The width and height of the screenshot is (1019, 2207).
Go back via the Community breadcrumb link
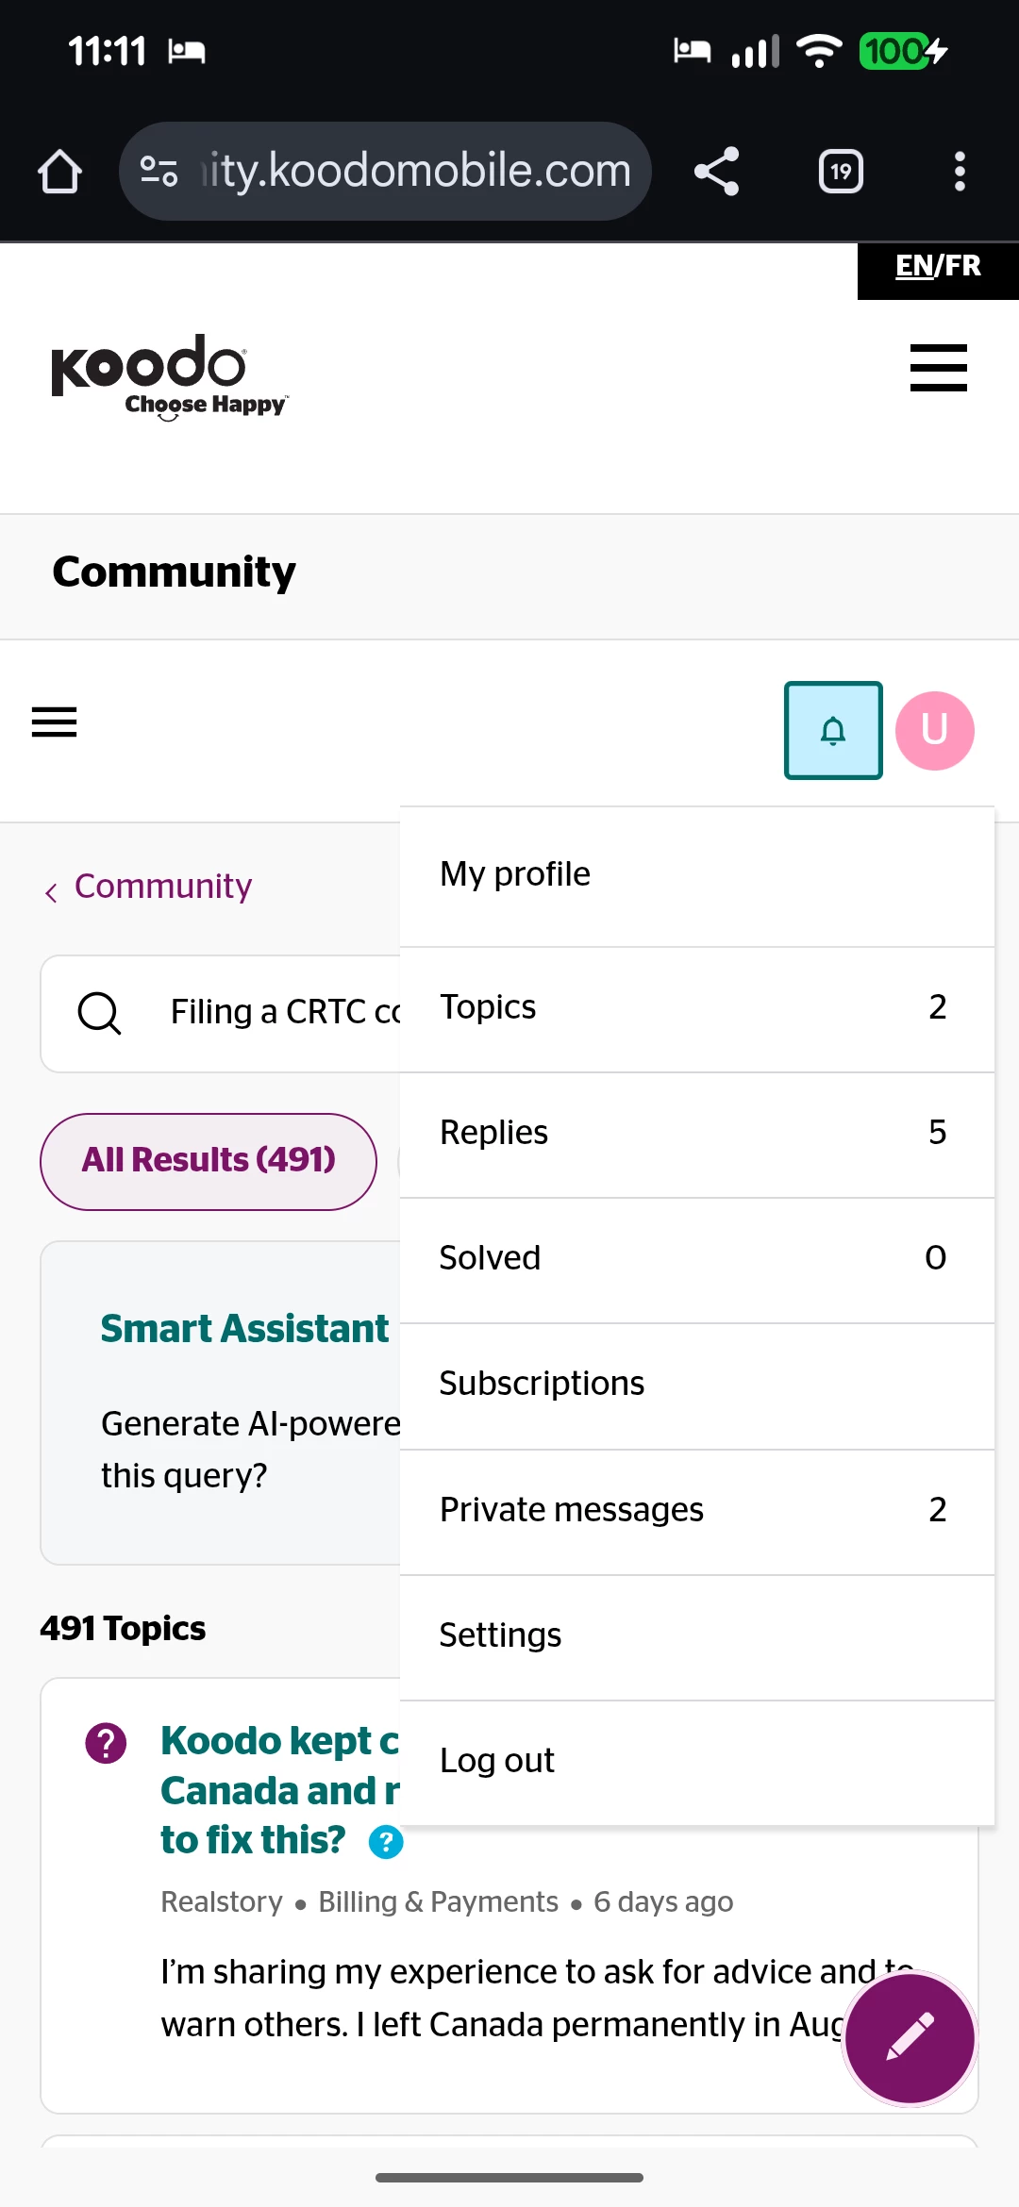(162, 887)
